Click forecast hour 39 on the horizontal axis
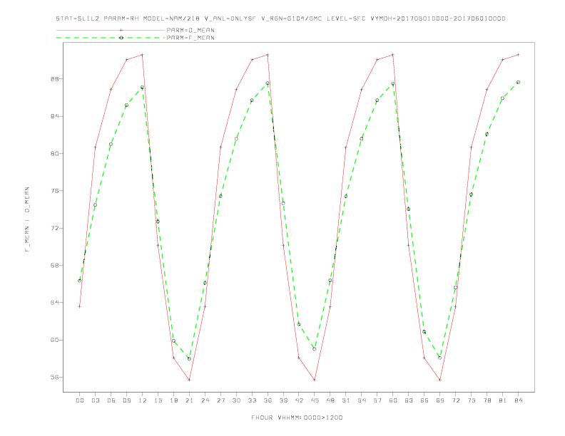 (283, 400)
